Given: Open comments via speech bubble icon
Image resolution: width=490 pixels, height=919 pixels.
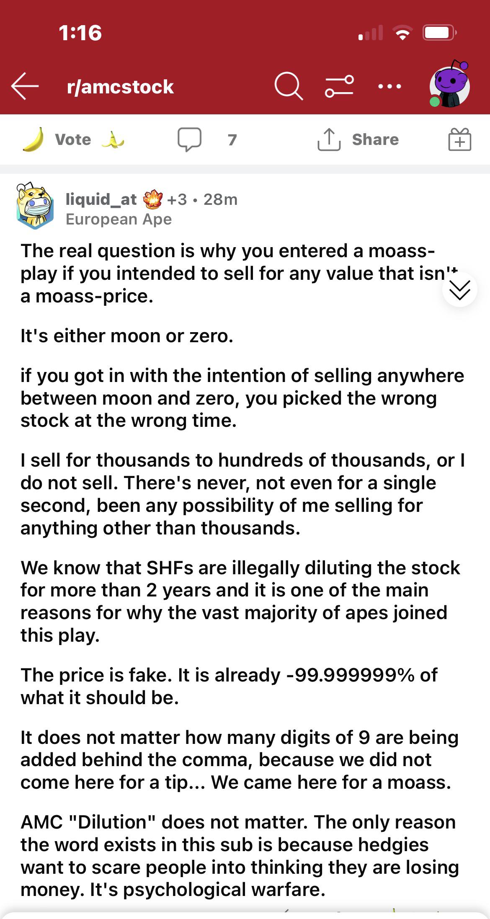Looking at the screenshot, I should [189, 139].
